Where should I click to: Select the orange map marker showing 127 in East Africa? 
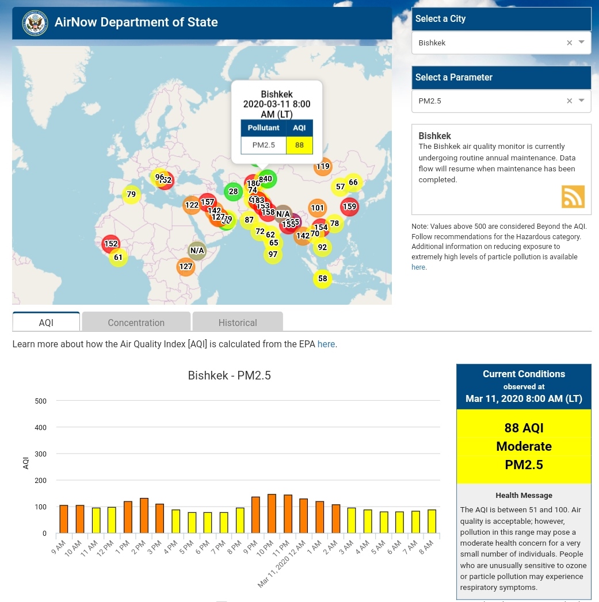(185, 266)
